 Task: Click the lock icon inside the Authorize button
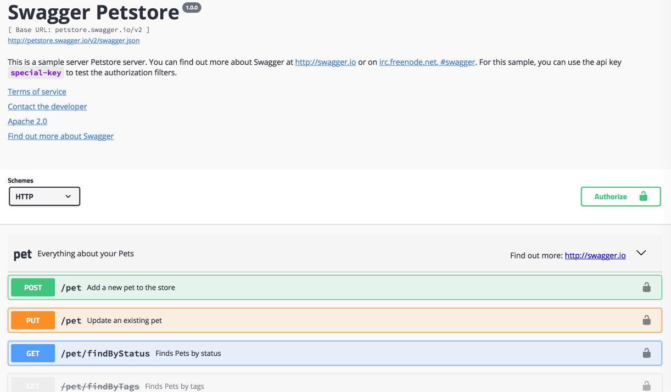click(x=643, y=196)
